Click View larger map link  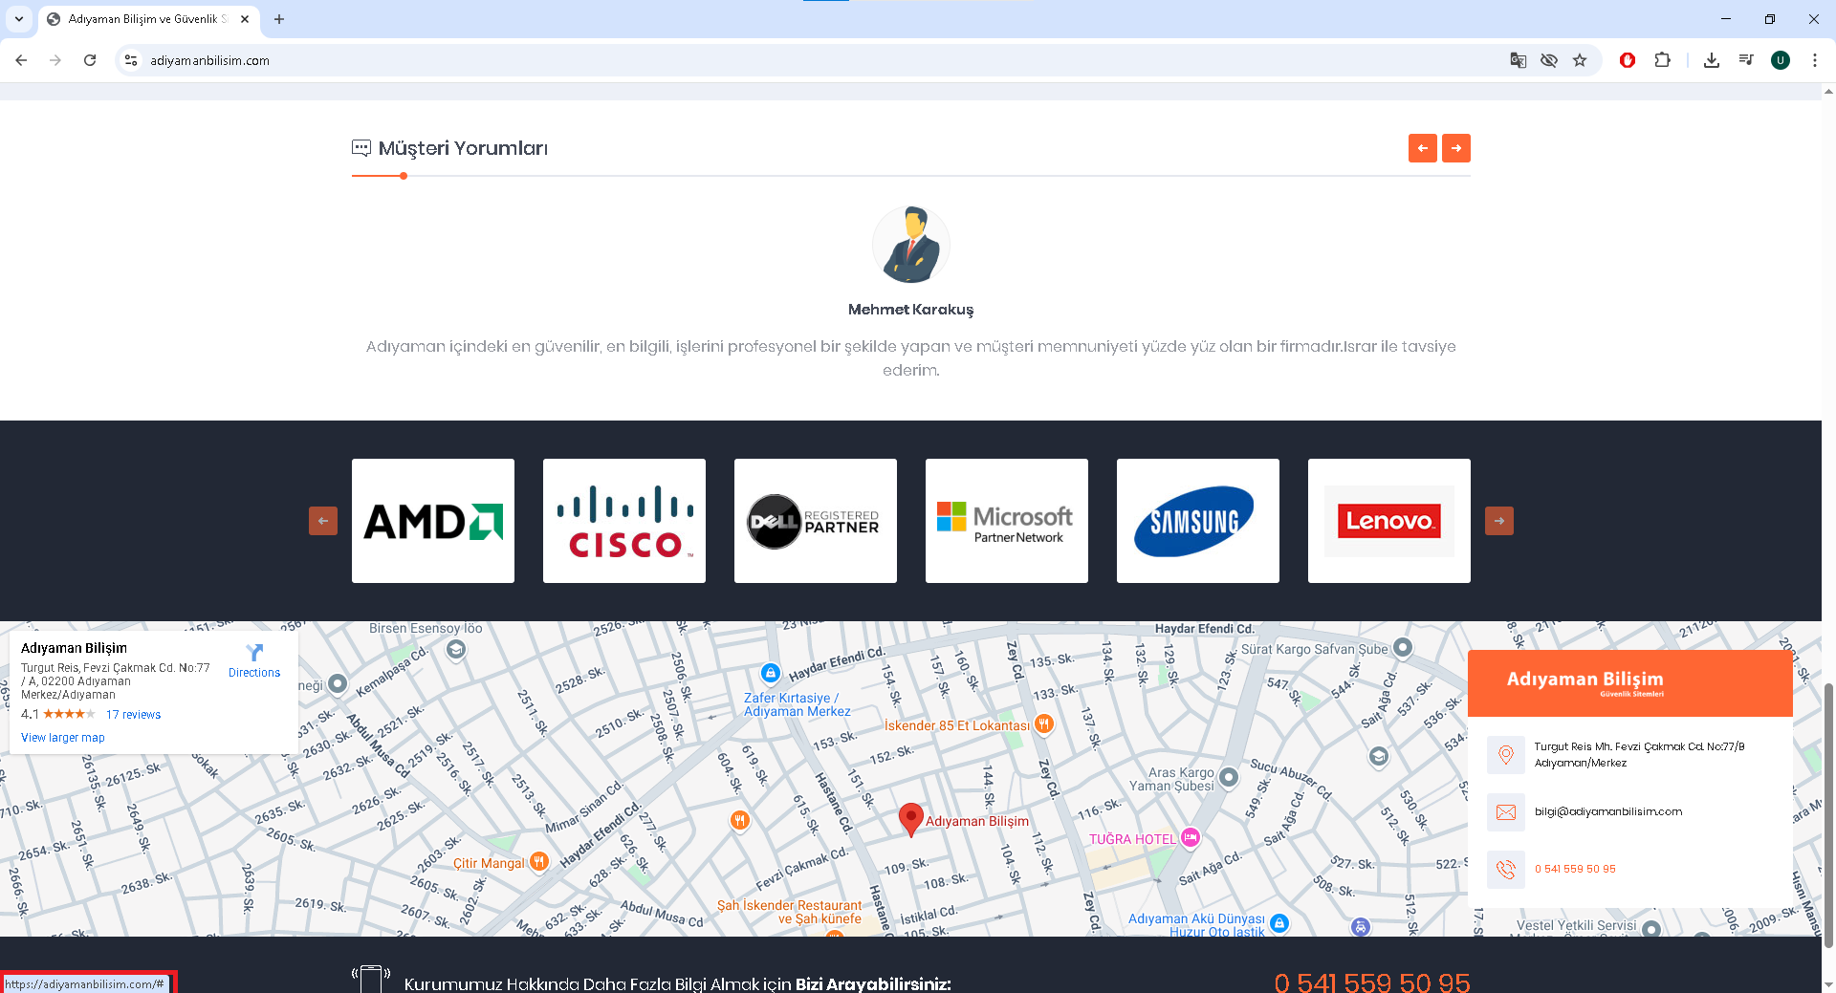[63, 738]
